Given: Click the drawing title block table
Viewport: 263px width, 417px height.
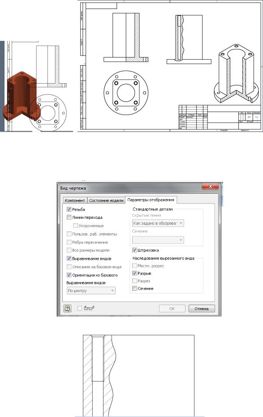Looking at the screenshot, I should pos(220,117).
